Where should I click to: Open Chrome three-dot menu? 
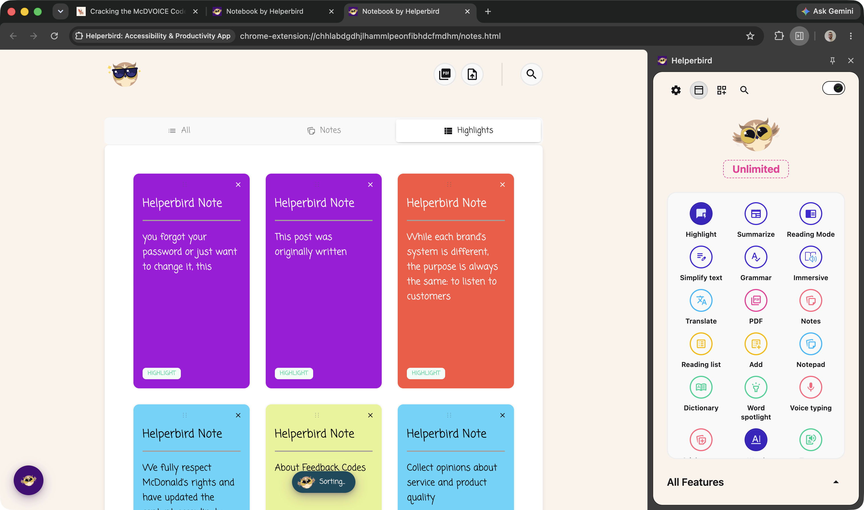coord(851,36)
